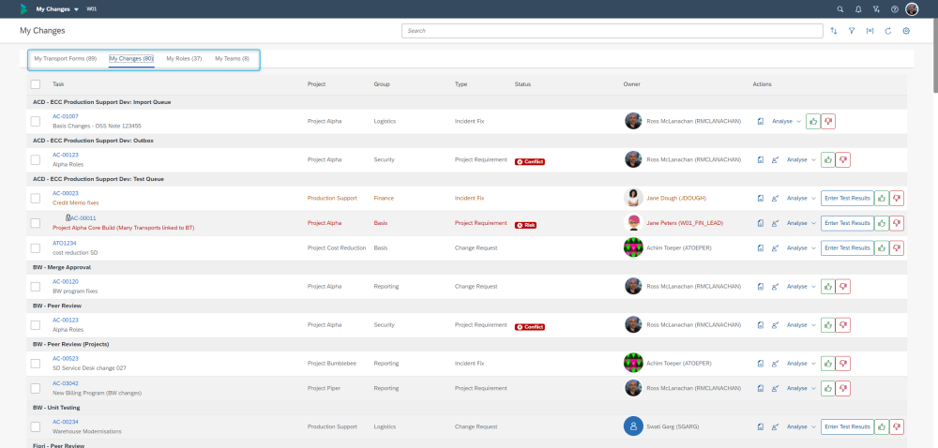Expand the Analyse dropdown for AC-01007

(786, 121)
